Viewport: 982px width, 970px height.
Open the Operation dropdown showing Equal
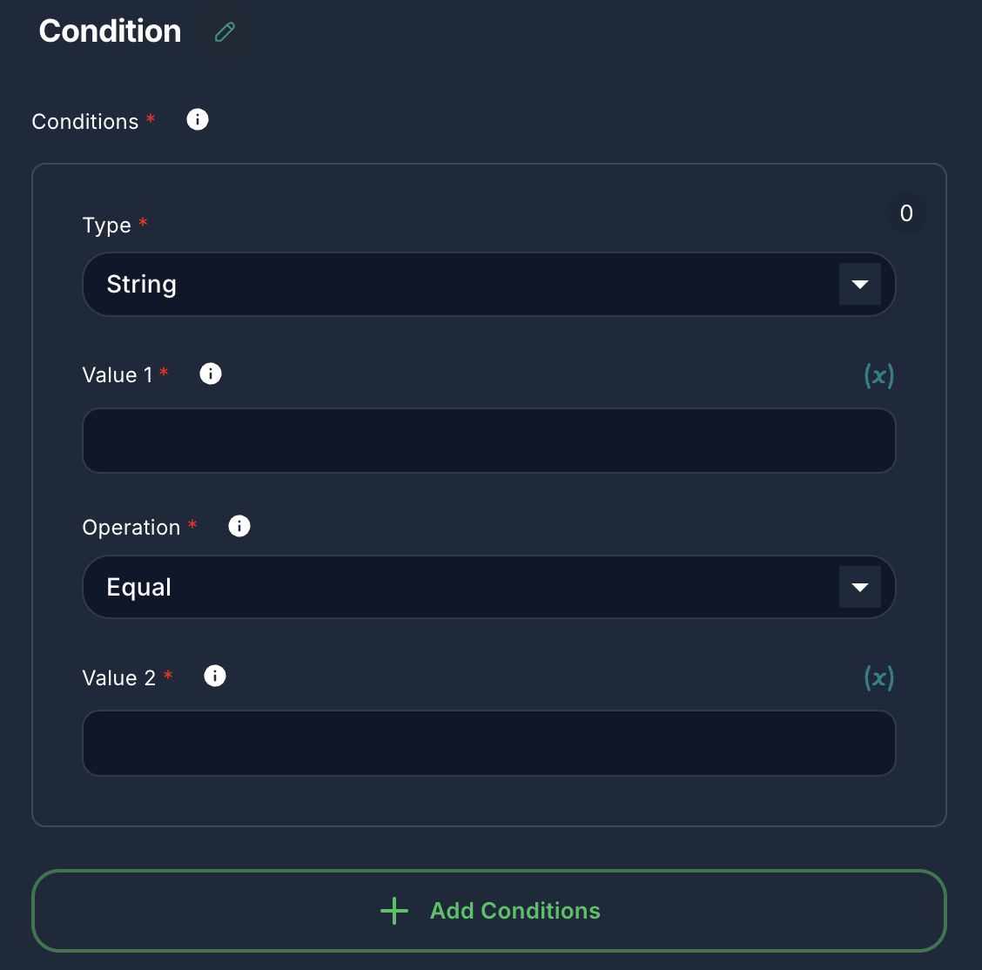488,587
